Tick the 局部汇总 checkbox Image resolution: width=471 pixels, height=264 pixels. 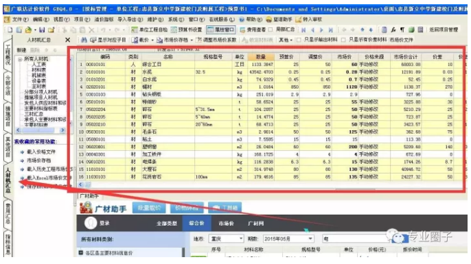tap(271, 29)
